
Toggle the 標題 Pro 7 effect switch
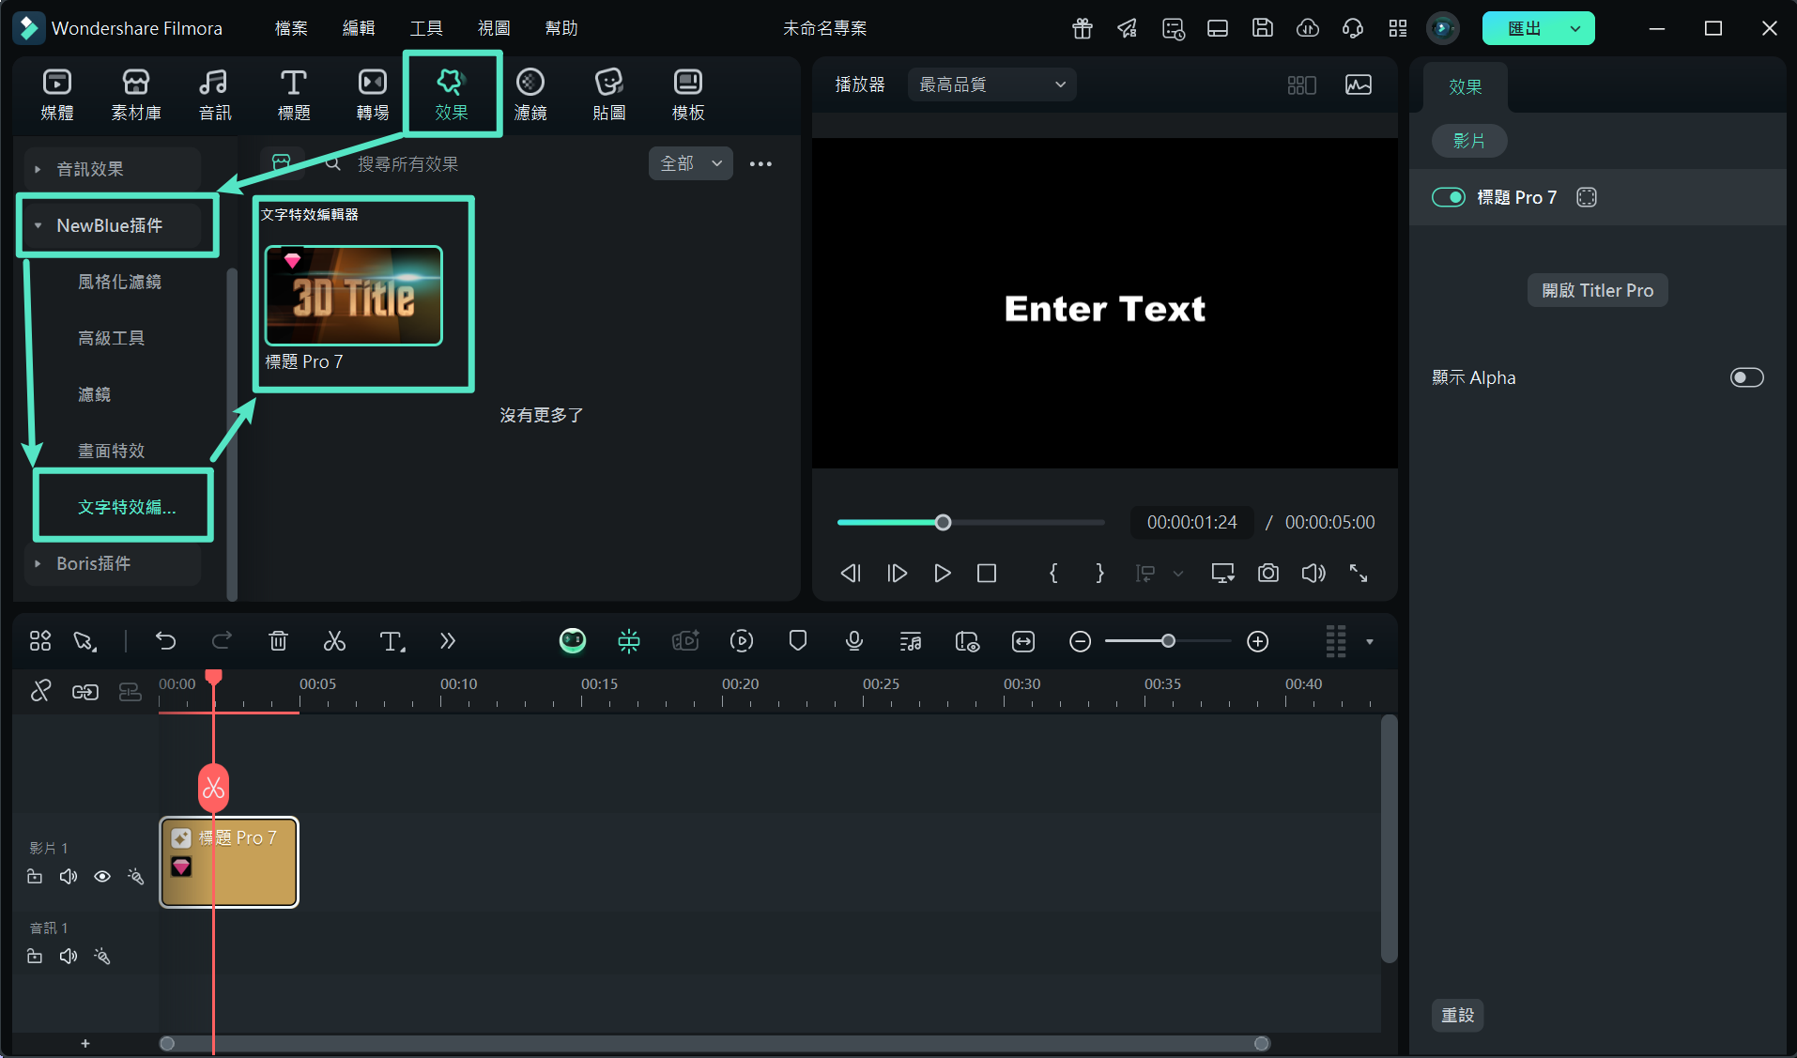(1448, 197)
